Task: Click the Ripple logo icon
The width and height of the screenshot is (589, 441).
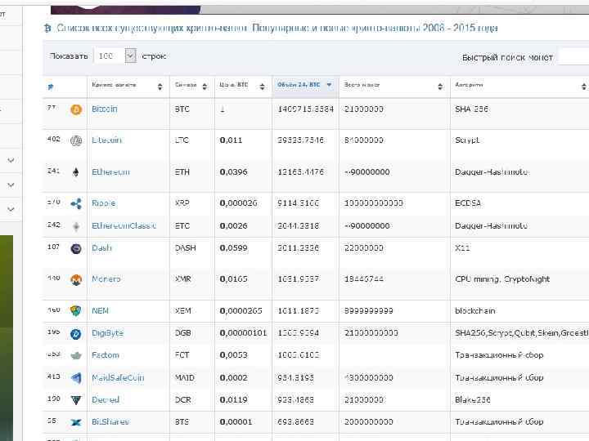Action: (x=76, y=203)
